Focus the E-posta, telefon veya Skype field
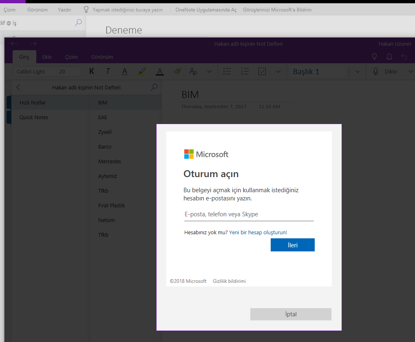The height and width of the screenshot is (342, 415). (249, 214)
